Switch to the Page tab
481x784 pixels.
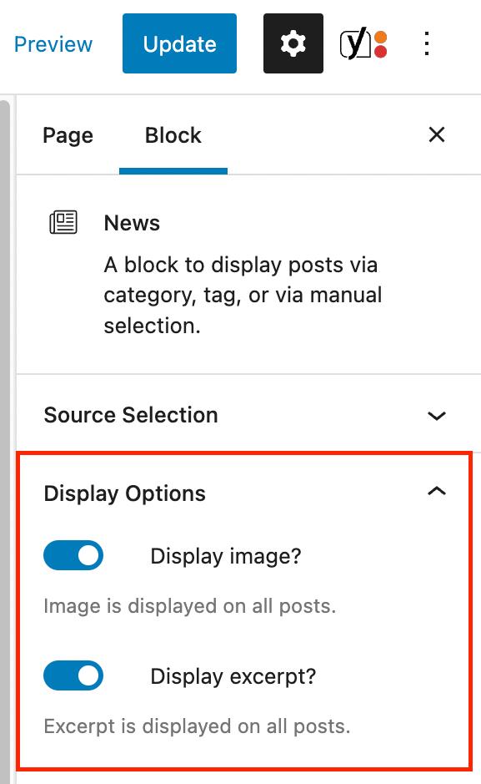pos(68,135)
